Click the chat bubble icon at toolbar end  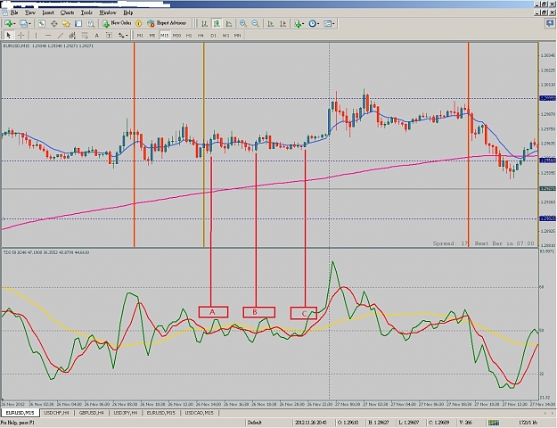pyautogui.click(x=550, y=23)
